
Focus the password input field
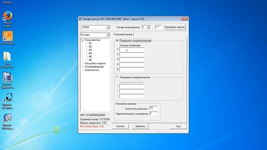[159, 27]
